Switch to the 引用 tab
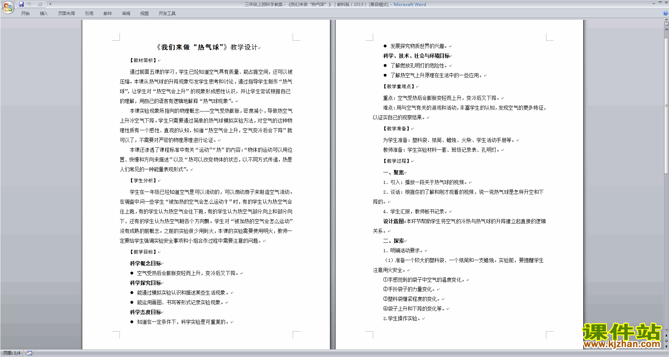669x357 pixels. pos(89,14)
